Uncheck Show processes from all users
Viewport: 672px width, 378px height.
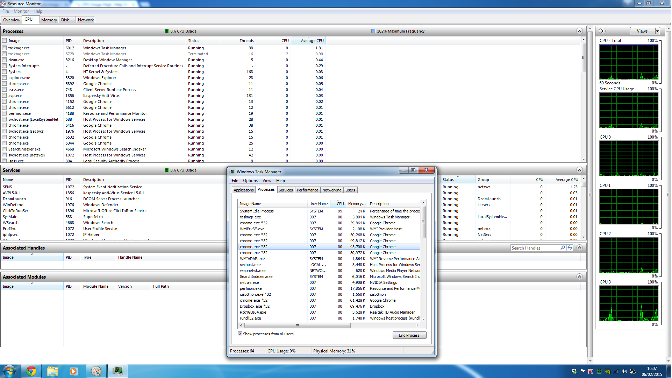pyautogui.click(x=240, y=334)
